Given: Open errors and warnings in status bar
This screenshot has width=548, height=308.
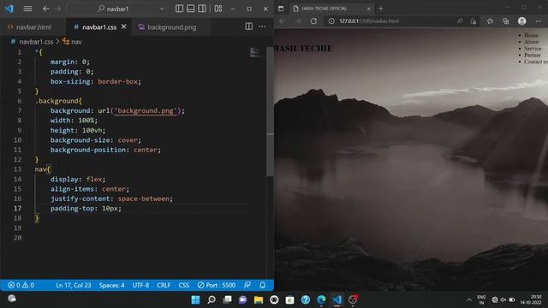Looking at the screenshot, I should [21, 285].
